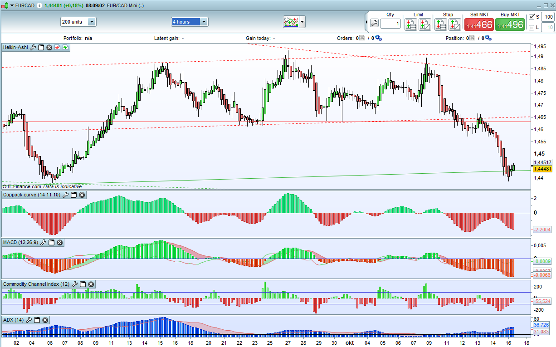The width and height of the screenshot is (556, 347).
Task: Click the okt month label on the time axis
Action: point(349,343)
